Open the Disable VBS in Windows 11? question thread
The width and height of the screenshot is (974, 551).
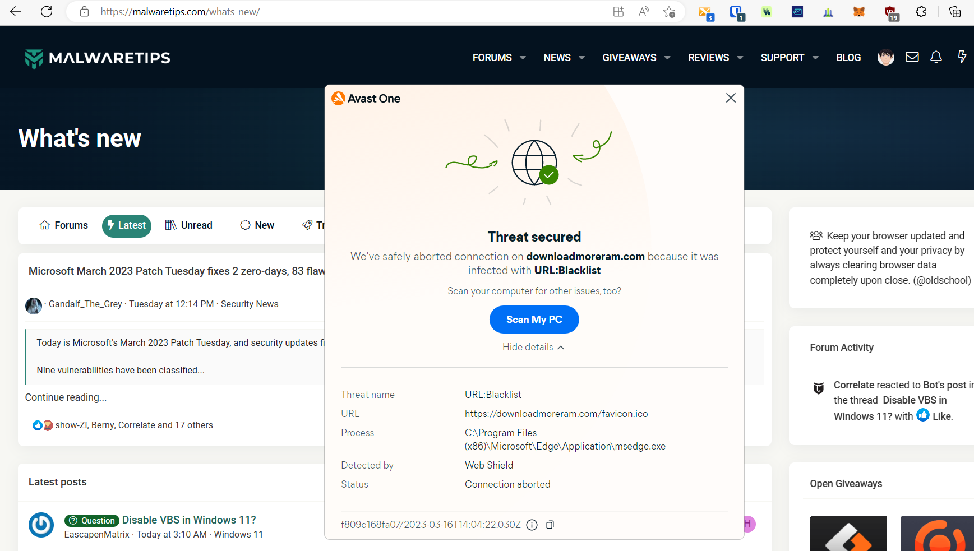[x=189, y=520]
